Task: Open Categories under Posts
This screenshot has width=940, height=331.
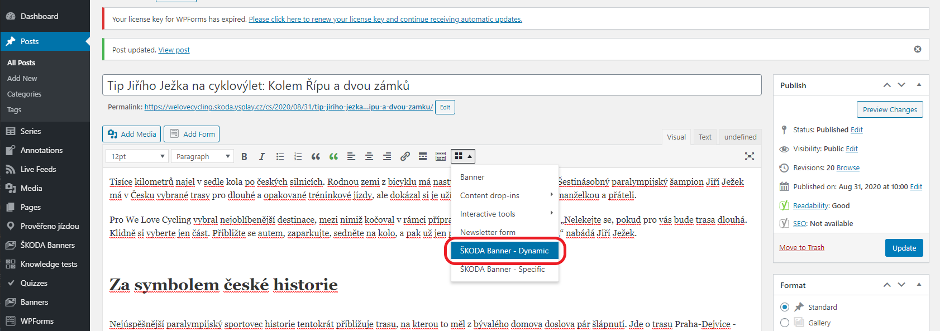Action: 24,94
